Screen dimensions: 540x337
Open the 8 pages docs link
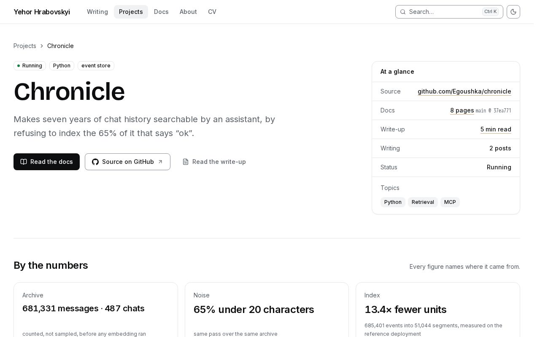[x=462, y=110]
